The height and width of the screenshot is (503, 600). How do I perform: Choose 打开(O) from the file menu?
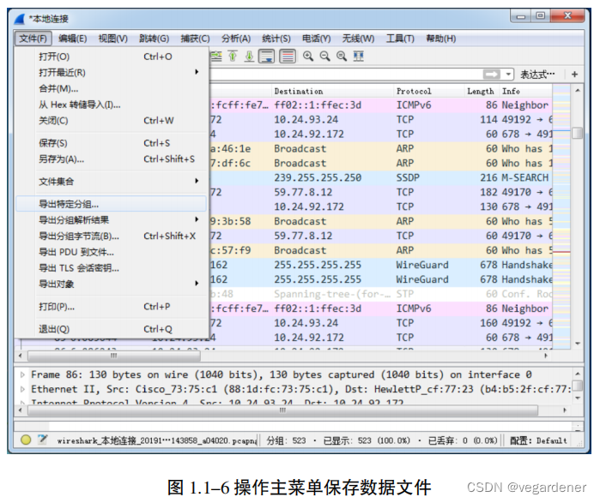[112, 57]
